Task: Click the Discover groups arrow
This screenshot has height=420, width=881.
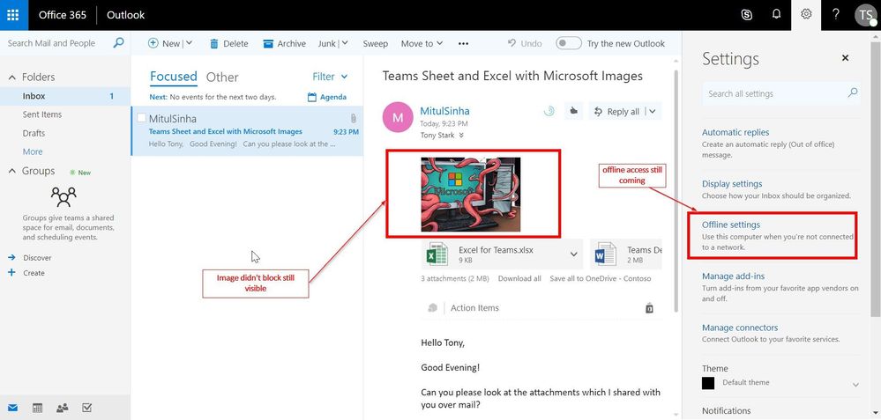Action: [11, 257]
